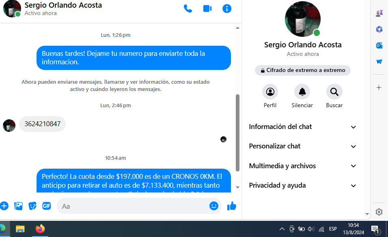Image resolution: width=388 pixels, height=237 pixels.
Task: Choose a sticker to send
Action: click(x=32, y=206)
